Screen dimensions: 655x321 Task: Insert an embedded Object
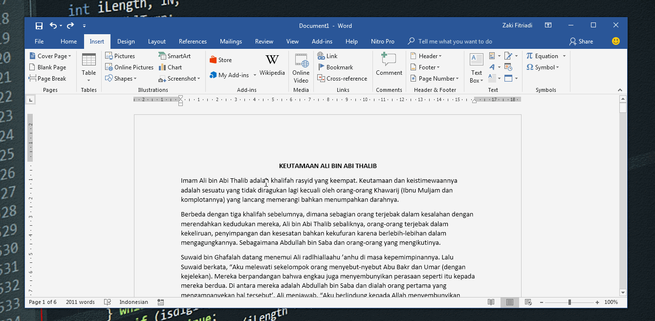pyautogui.click(x=510, y=78)
